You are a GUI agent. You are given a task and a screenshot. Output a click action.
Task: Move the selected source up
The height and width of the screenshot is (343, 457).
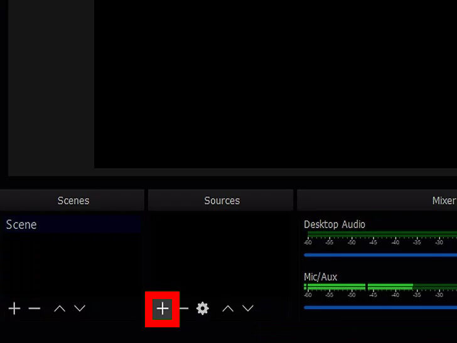coord(228,308)
